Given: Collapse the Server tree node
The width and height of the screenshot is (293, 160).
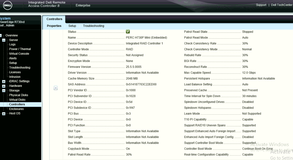Looking at the screenshot, I should [4, 40].
